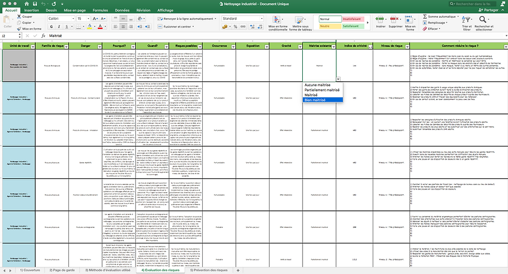The height and width of the screenshot is (274, 508).
Task: Open Mettre sous forme de tableau
Action: point(300,23)
